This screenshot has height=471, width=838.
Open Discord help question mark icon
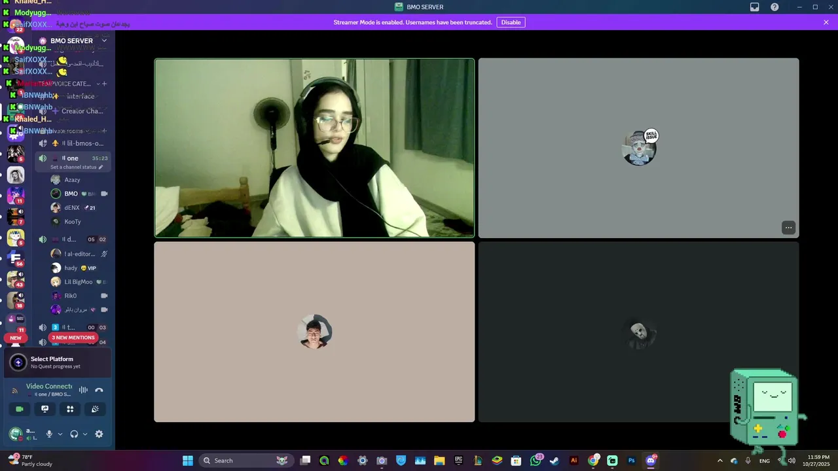[x=774, y=7]
